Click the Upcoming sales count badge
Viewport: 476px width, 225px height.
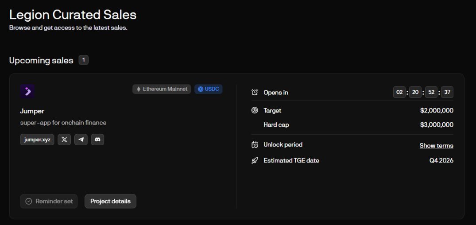(84, 60)
